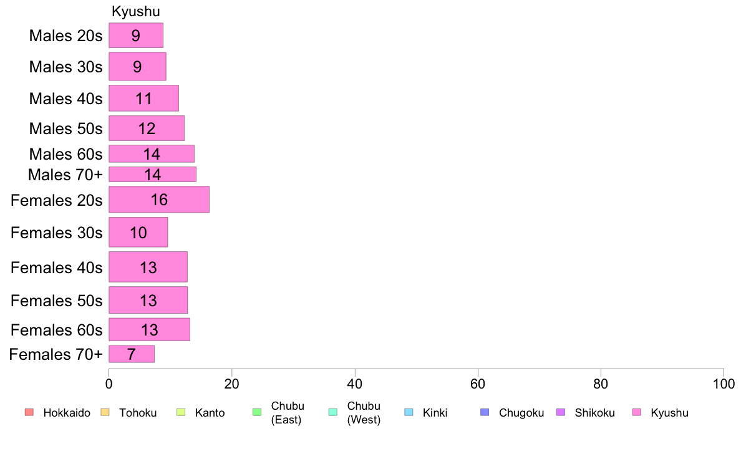The width and height of the screenshot is (741, 459).
Task: Click the Kinki legend text label
Action: tap(435, 413)
